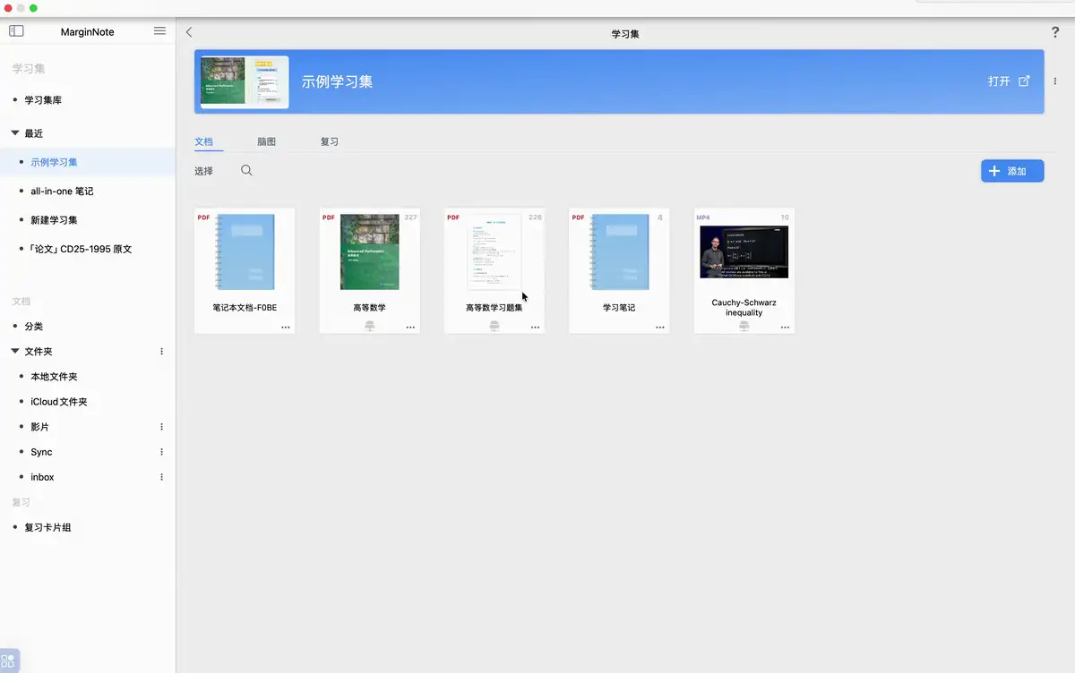This screenshot has width=1075, height=673.
Task: Click the open-in-new-window icon beside 打开
Action: 1025,81
